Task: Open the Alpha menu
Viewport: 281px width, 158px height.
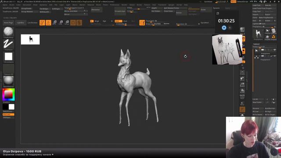Action: tap(5, 5)
